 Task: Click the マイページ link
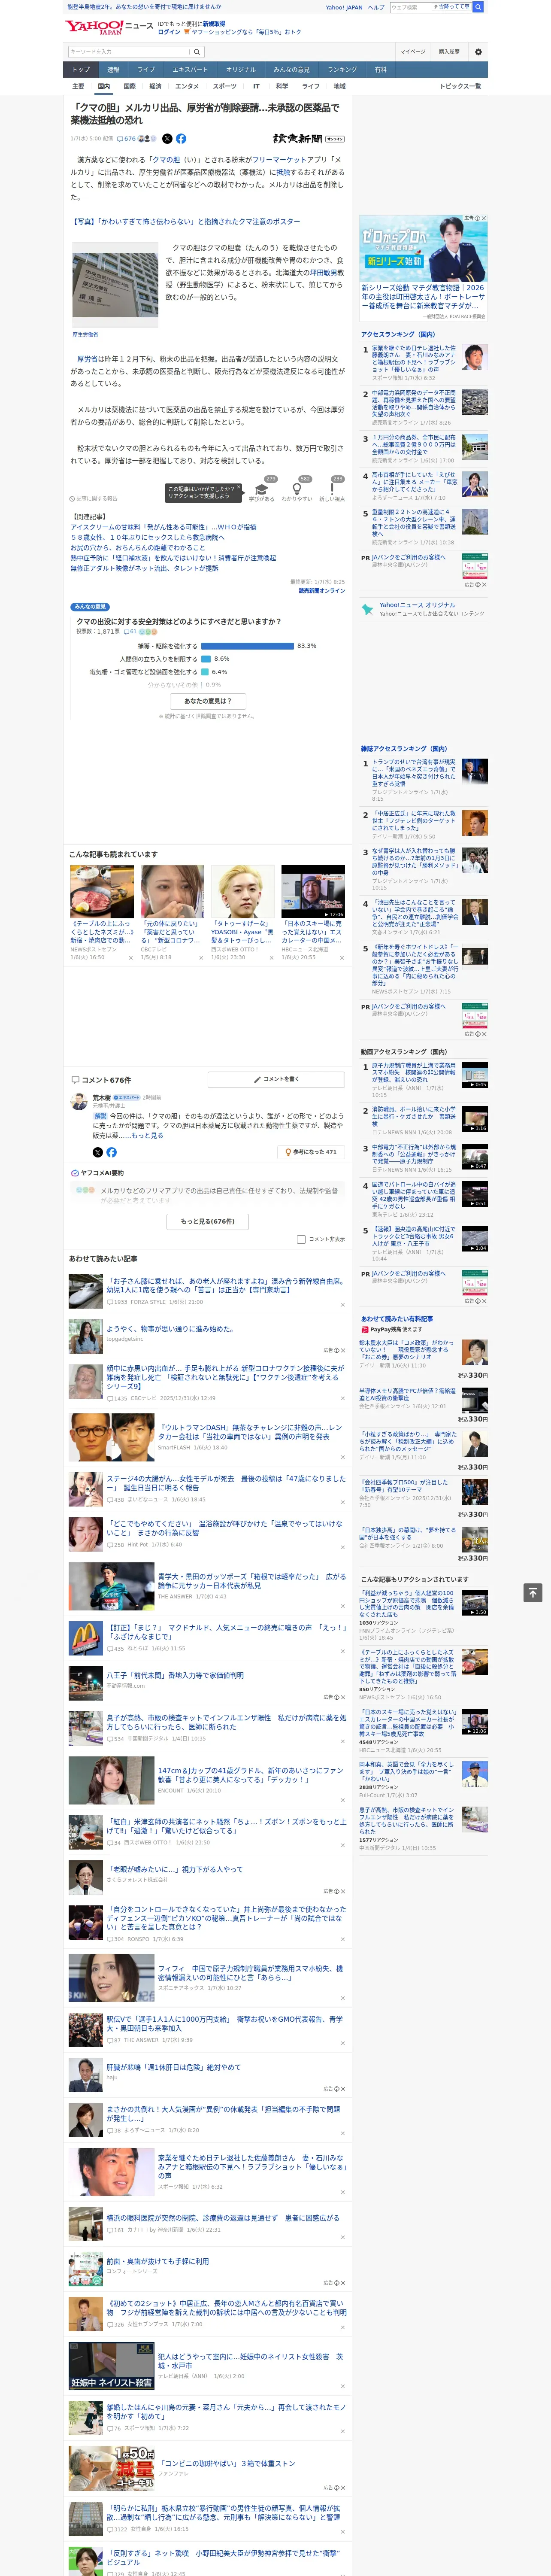point(412,52)
